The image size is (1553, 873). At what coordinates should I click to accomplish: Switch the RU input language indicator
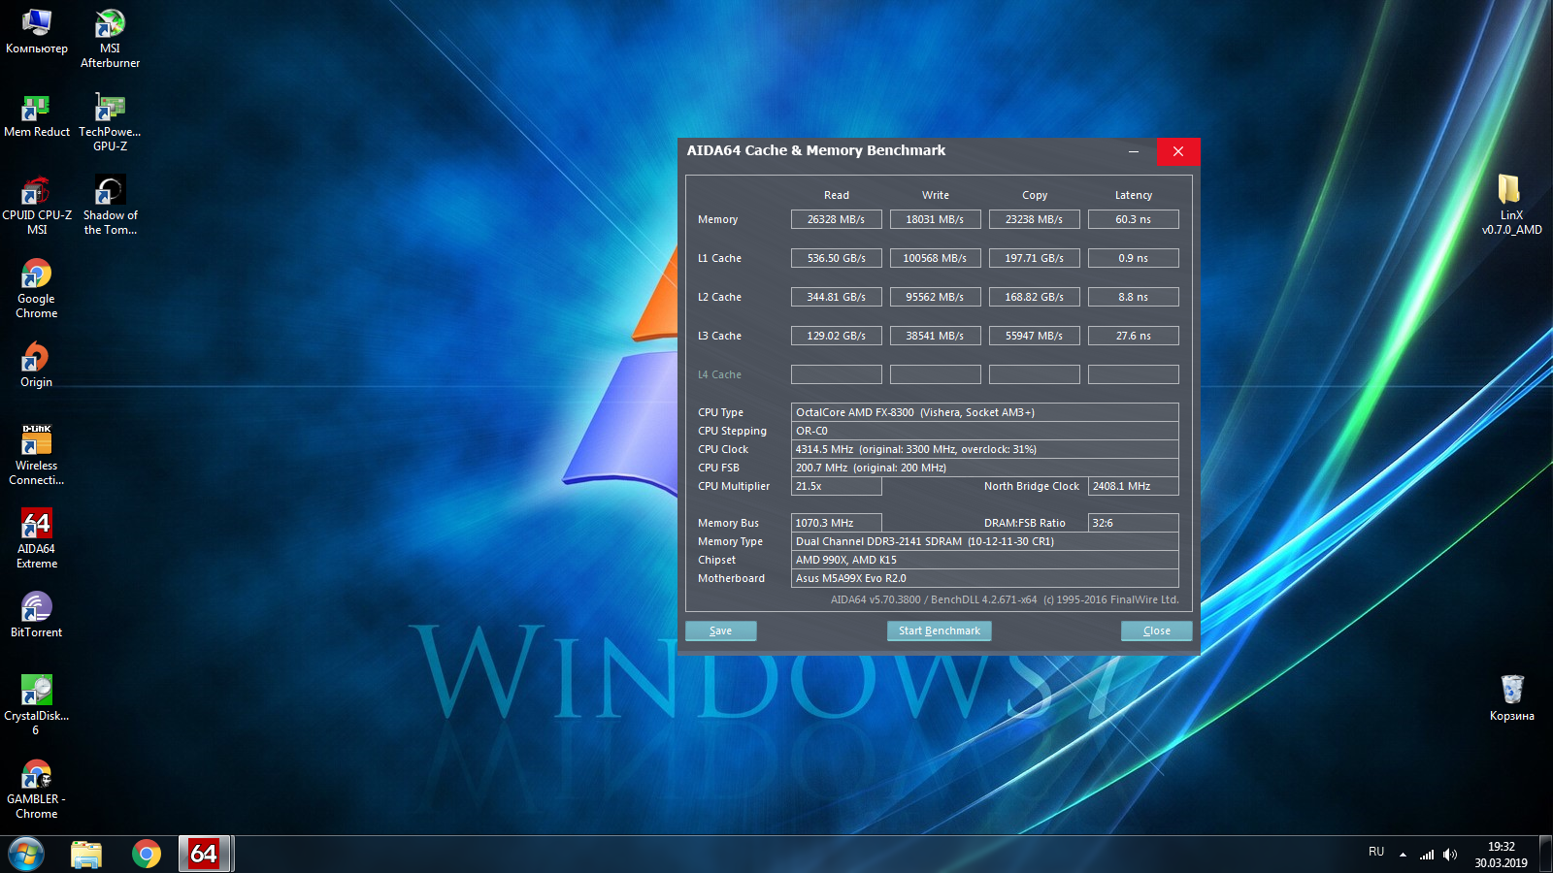point(1376,852)
